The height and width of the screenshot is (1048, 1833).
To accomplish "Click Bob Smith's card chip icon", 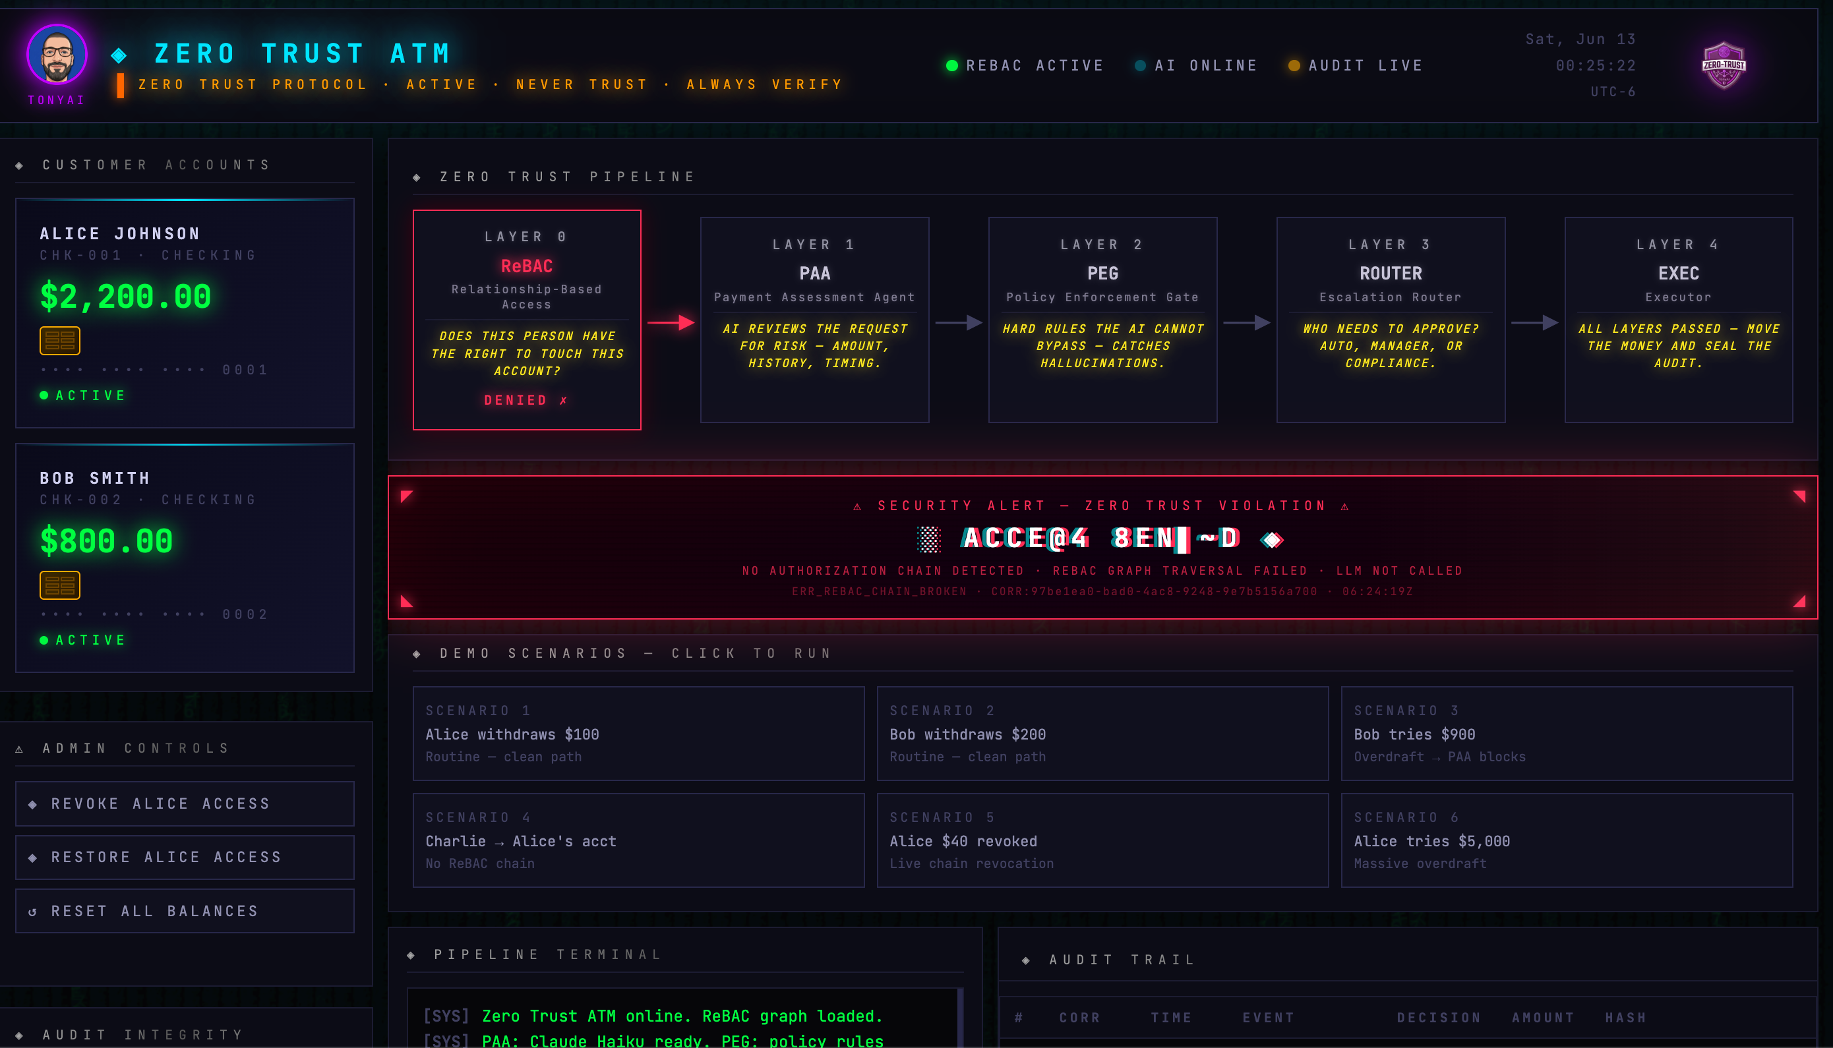I will (60, 585).
